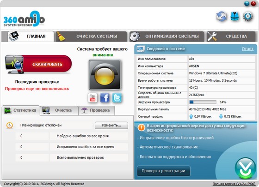This screenshot has height=187, width=259.
Task: Click the update refresh icon at top right
Action: (222, 16)
